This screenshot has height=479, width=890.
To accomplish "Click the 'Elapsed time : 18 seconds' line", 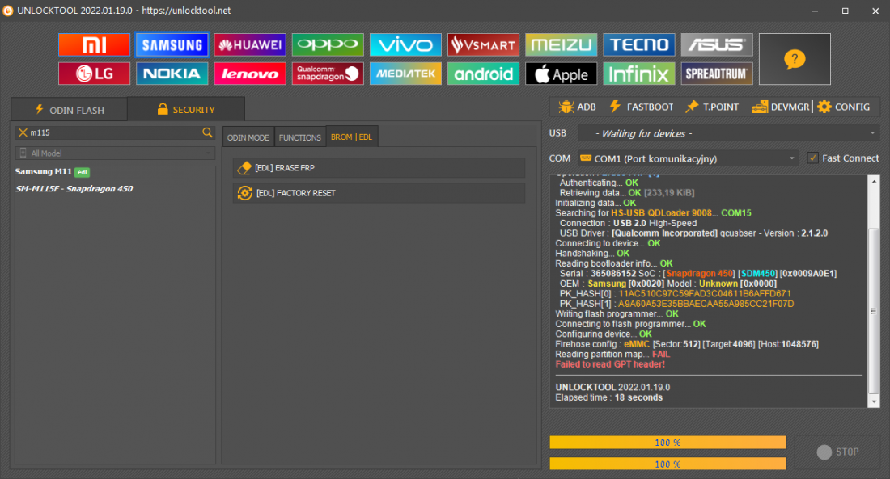I will pyautogui.click(x=609, y=397).
